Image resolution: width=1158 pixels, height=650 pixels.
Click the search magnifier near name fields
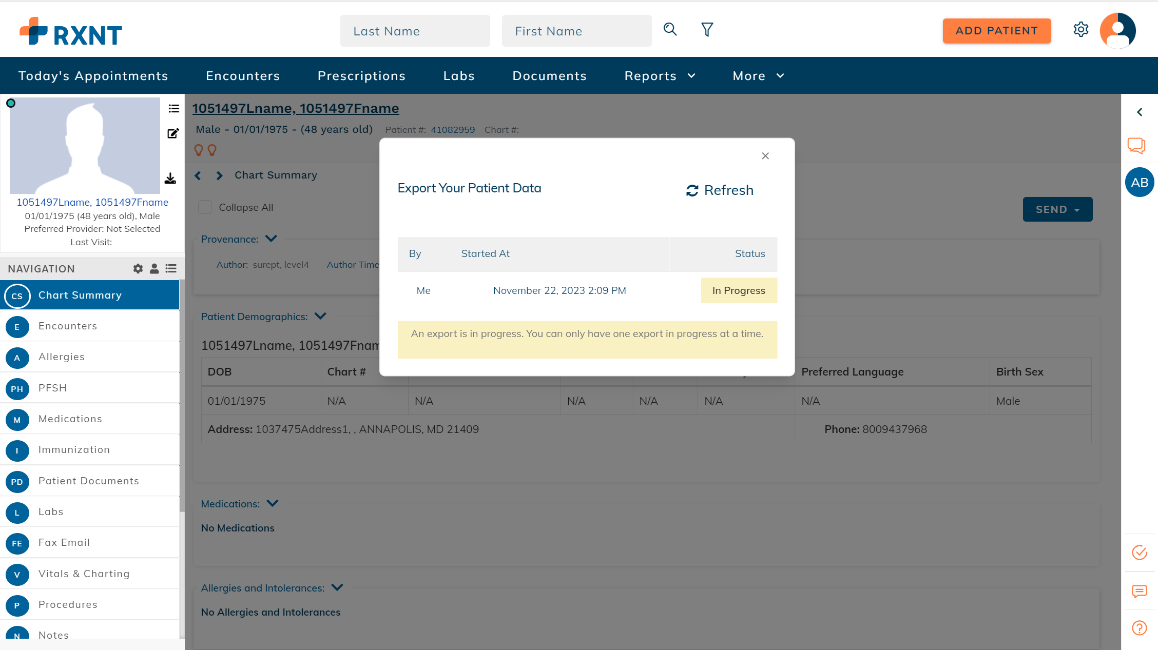pyautogui.click(x=670, y=30)
